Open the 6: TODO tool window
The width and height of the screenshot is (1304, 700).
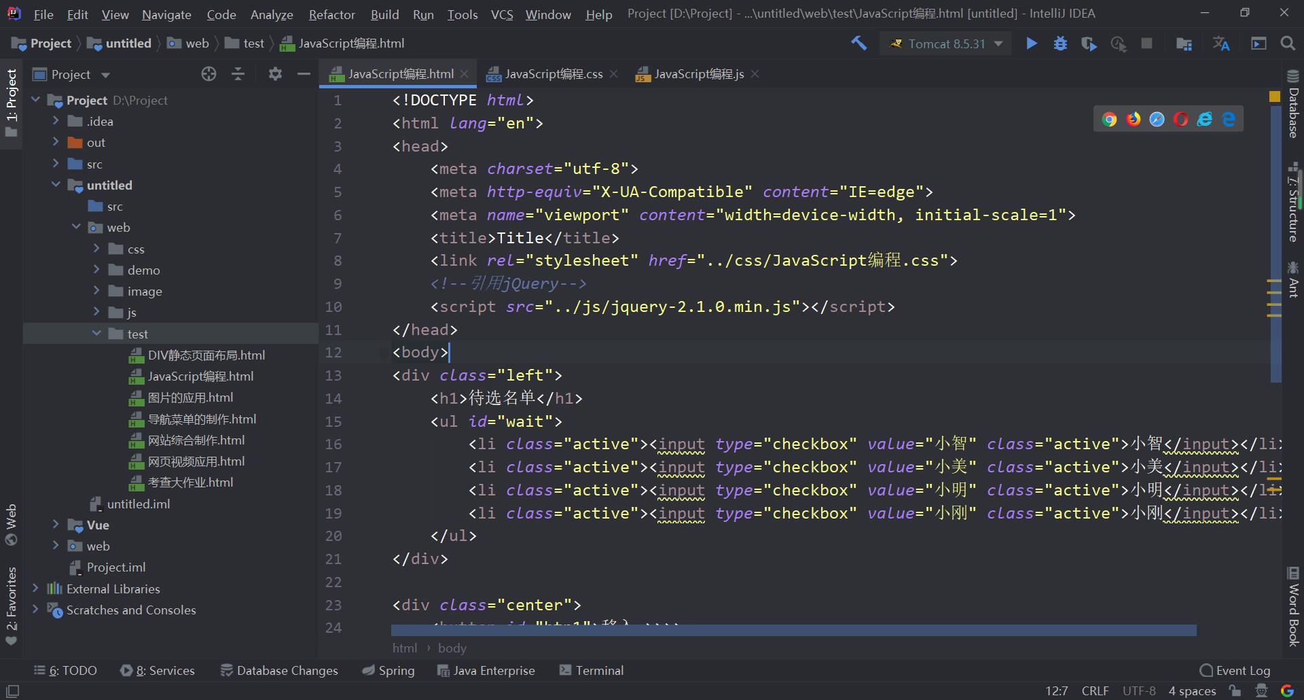pos(65,670)
